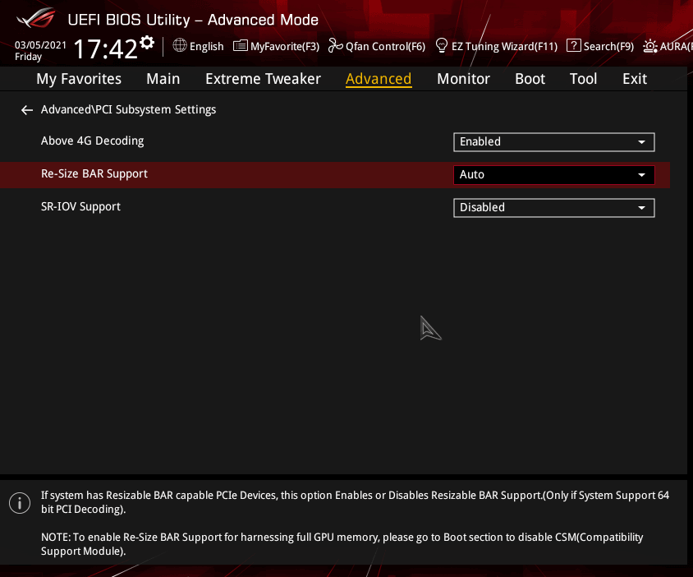The width and height of the screenshot is (693, 577).
Task: Open the SR-IOV Support dropdown
Action: [553, 207]
